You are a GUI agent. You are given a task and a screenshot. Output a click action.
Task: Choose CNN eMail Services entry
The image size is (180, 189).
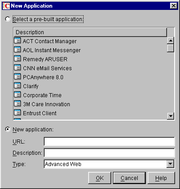click(47, 68)
